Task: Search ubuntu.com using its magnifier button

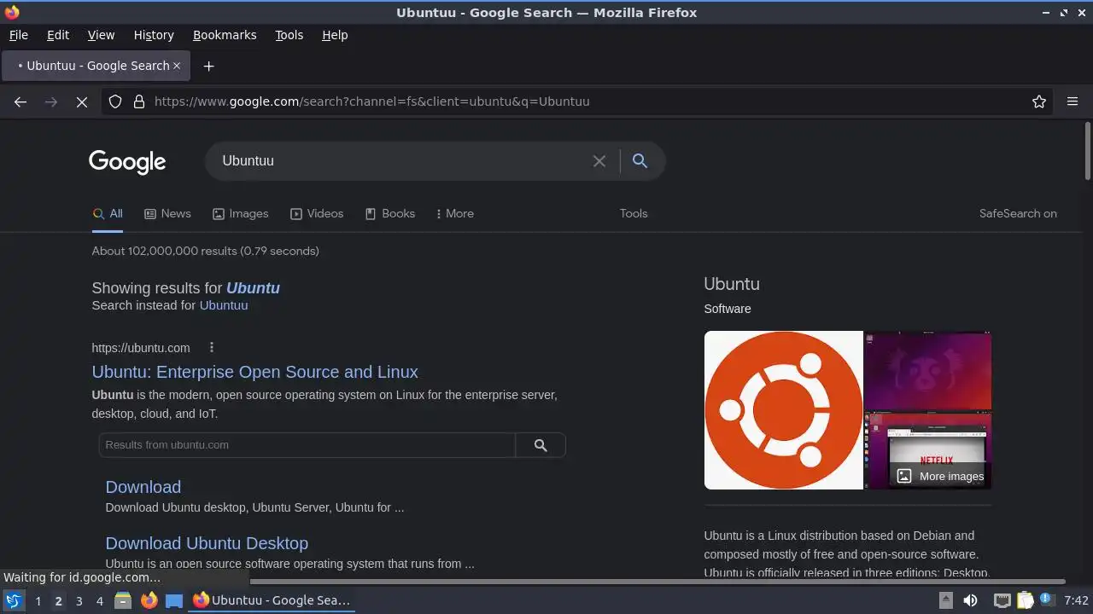Action: pos(541,445)
